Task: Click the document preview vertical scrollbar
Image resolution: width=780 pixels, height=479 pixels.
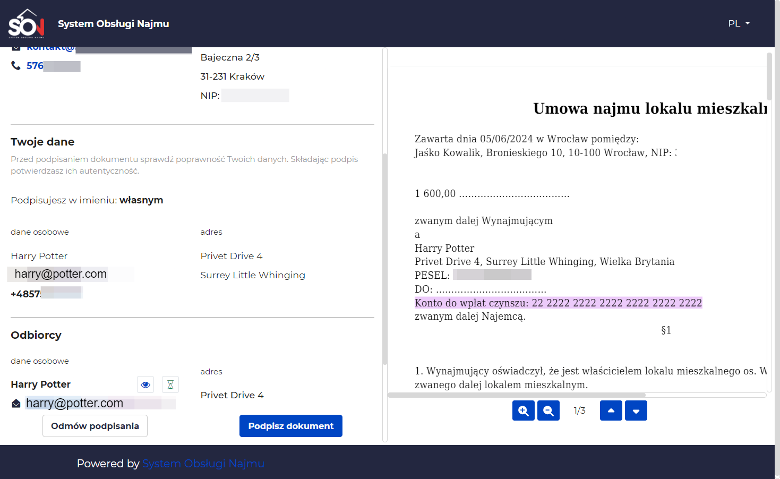Action: tap(769, 76)
